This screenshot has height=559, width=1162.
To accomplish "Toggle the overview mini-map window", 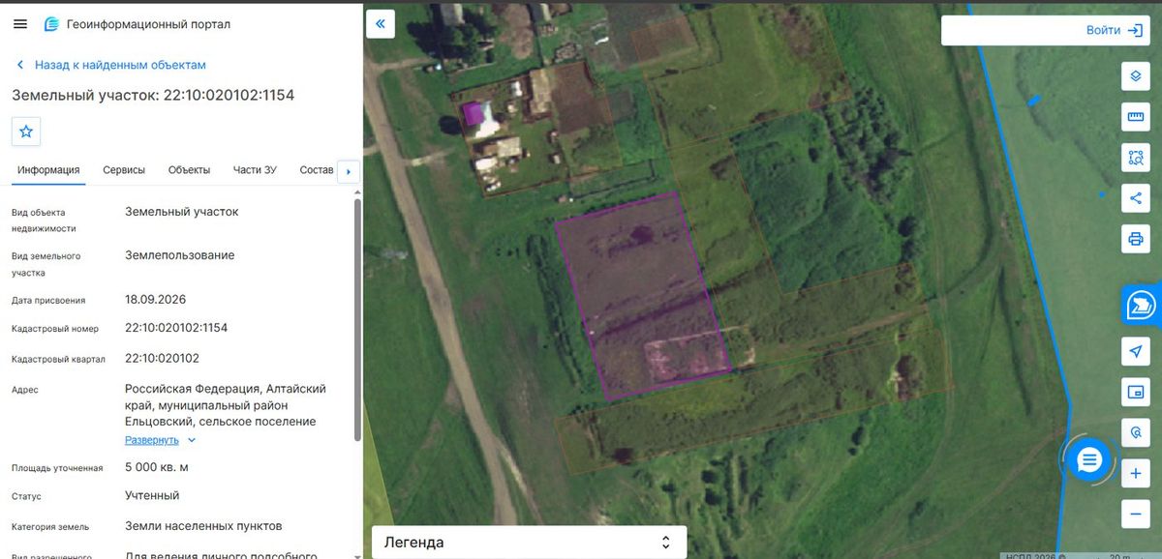I will click(x=1136, y=392).
